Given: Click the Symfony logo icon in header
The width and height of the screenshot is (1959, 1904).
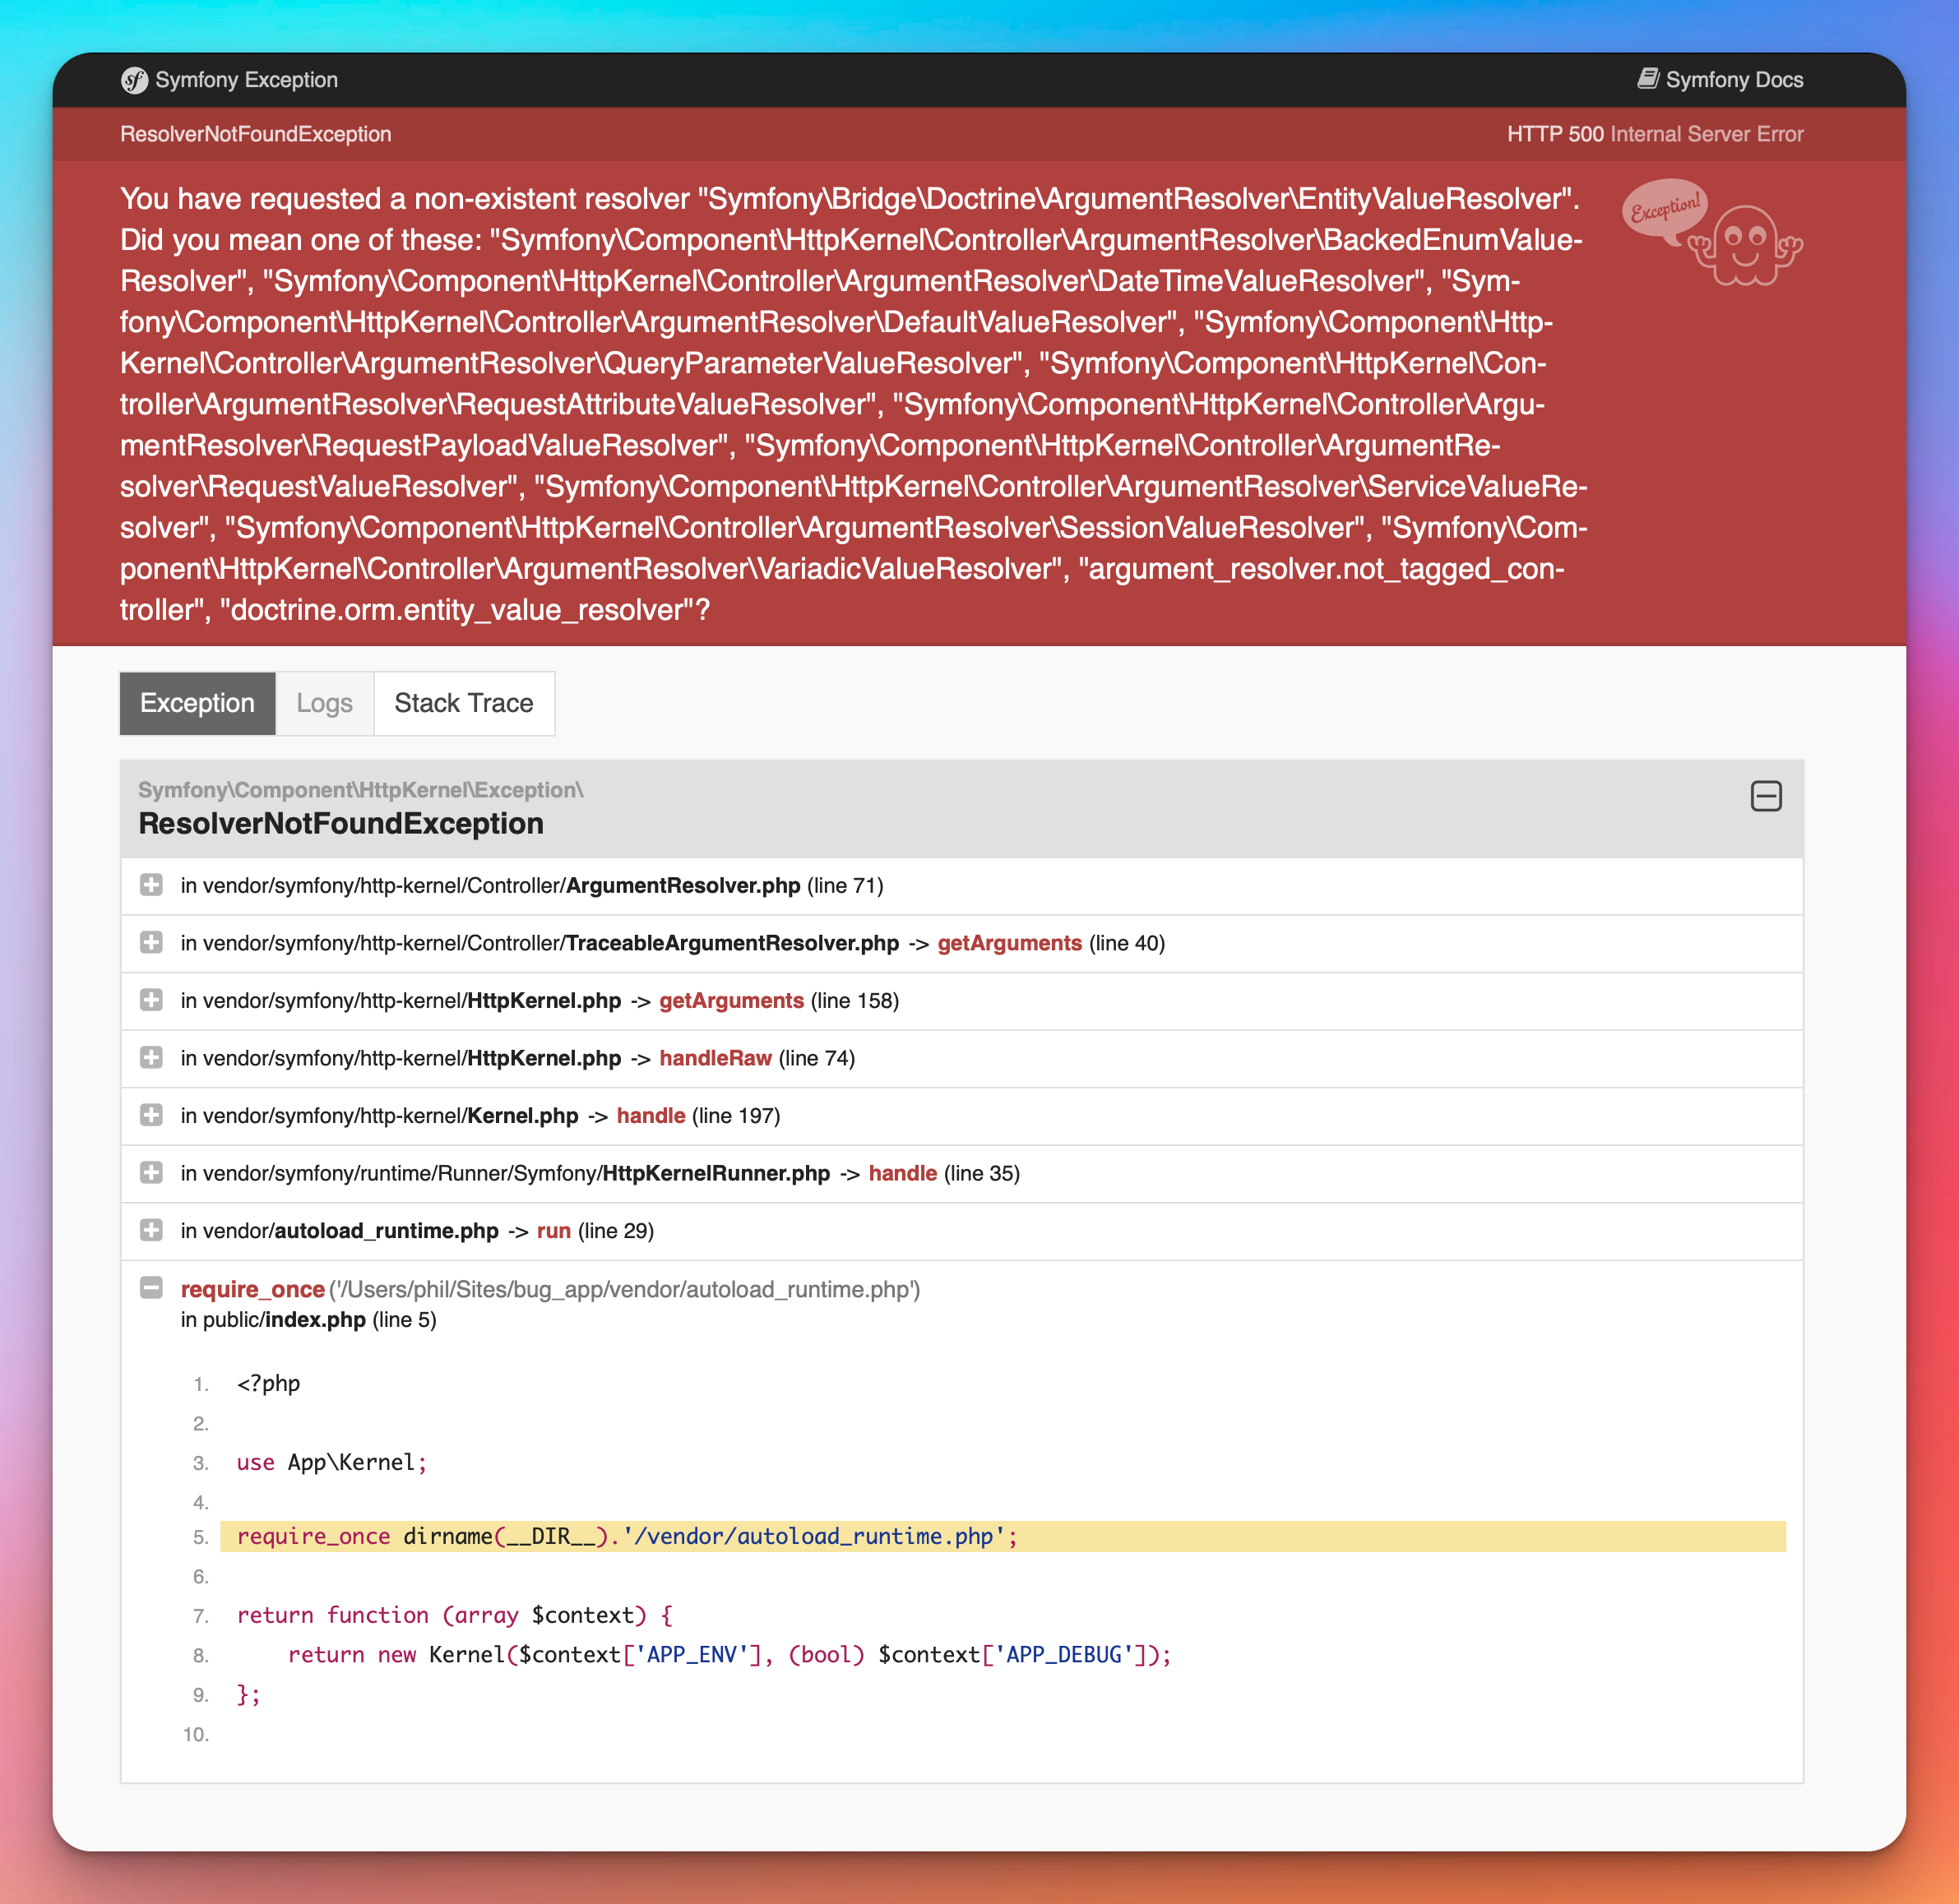Looking at the screenshot, I should (134, 80).
